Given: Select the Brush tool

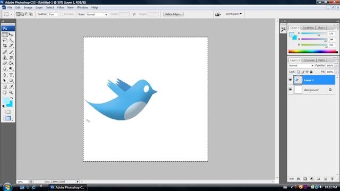Looking at the screenshot, I should pyautogui.click(x=11, y=52).
